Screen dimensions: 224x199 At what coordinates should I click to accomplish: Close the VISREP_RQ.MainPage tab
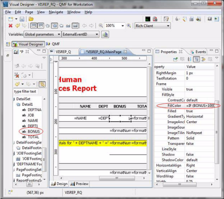pos(125,51)
